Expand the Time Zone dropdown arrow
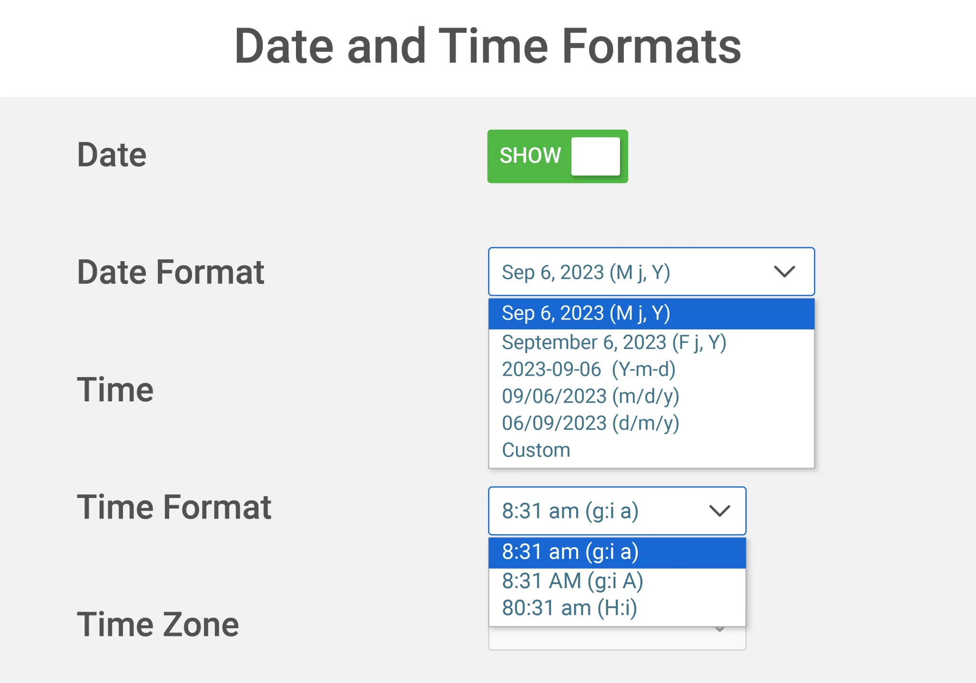Image resolution: width=976 pixels, height=683 pixels. pos(720,630)
